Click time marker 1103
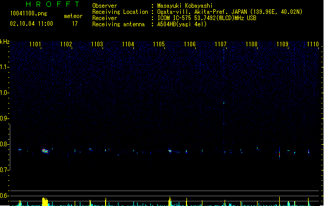This screenshot has height=206, width=324. click(97, 44)
